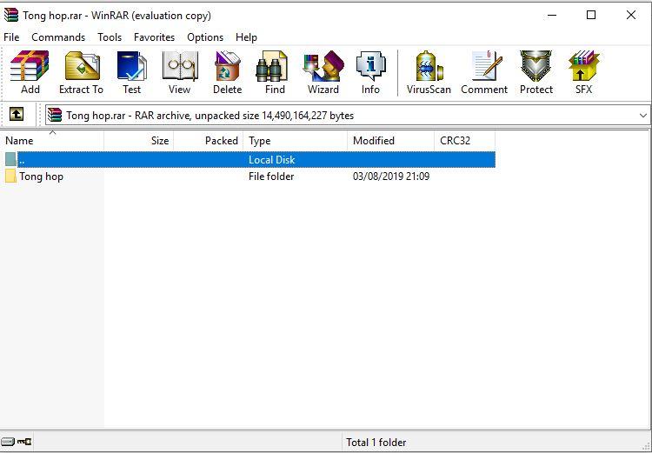This screenshot has width=652, height=453.
Task: Start VirusScan on the archive
Action: tap(429, 72)
